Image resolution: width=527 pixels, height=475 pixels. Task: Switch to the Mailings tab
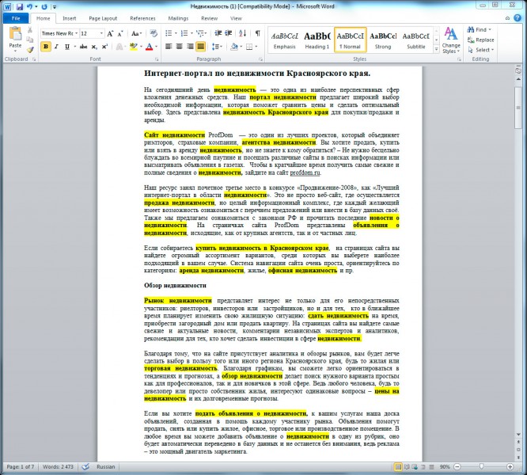tap(178, 18)
